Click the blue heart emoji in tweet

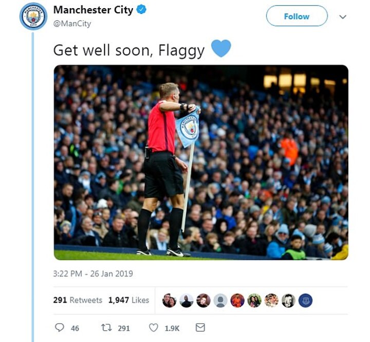[221, 49]
